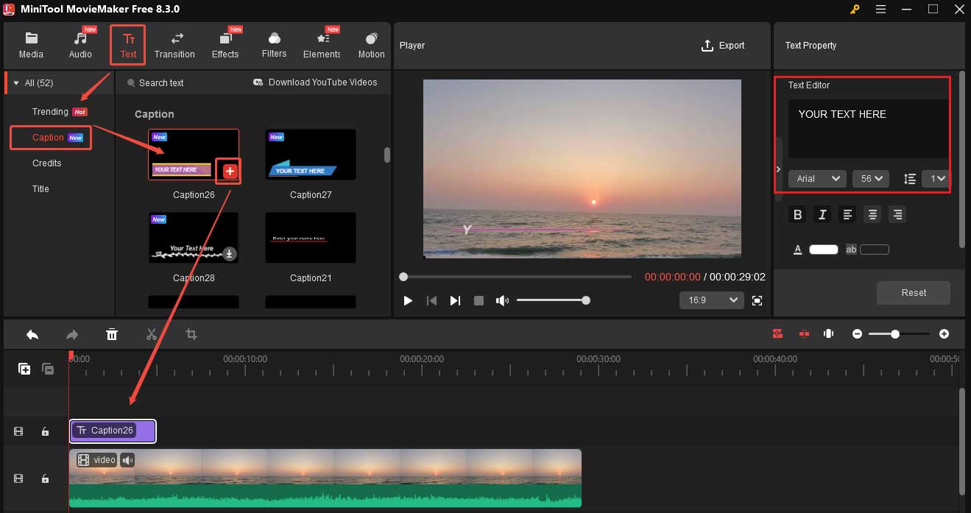Click the player progress bar
The width and height of the screenshot is (971, 513).
coord(518,277)
